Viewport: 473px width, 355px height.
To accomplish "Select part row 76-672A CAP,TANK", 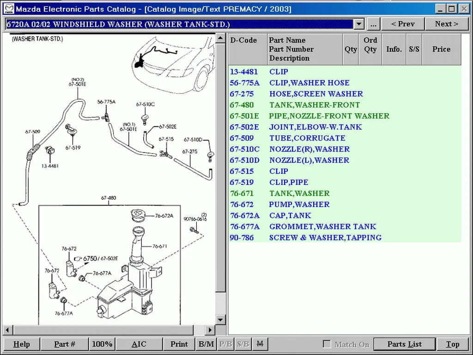I will 345,215.
